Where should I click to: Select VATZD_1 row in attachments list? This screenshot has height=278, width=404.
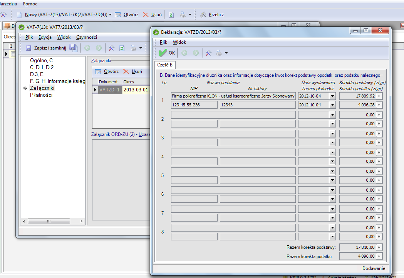pyautogui.click(x=121, y=90)
